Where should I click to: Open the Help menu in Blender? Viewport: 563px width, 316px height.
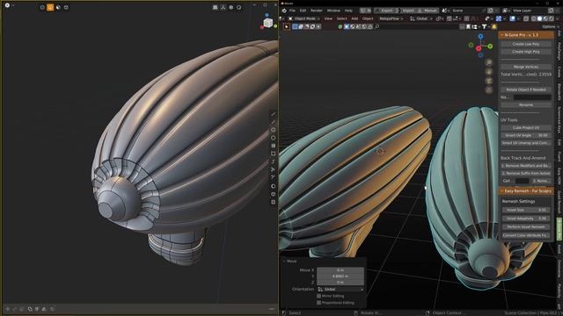[x=348, y=11]
